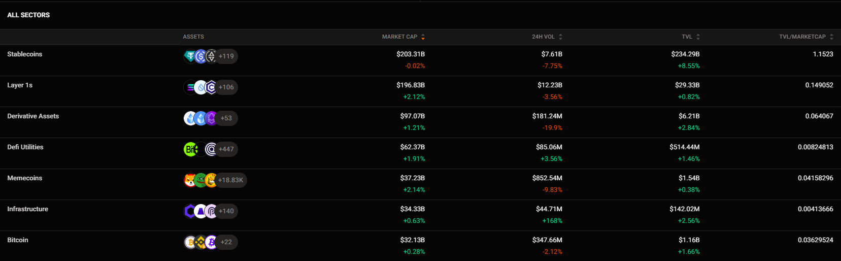Click the $196.83B market cap value

click(x=411, y=85)
